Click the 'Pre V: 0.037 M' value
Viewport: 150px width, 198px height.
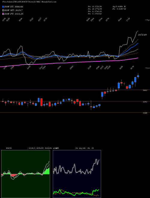(x=119, y=9)
